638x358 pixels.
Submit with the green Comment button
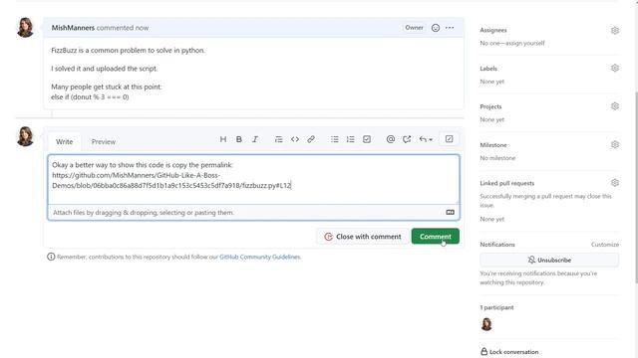pos(436,237)
